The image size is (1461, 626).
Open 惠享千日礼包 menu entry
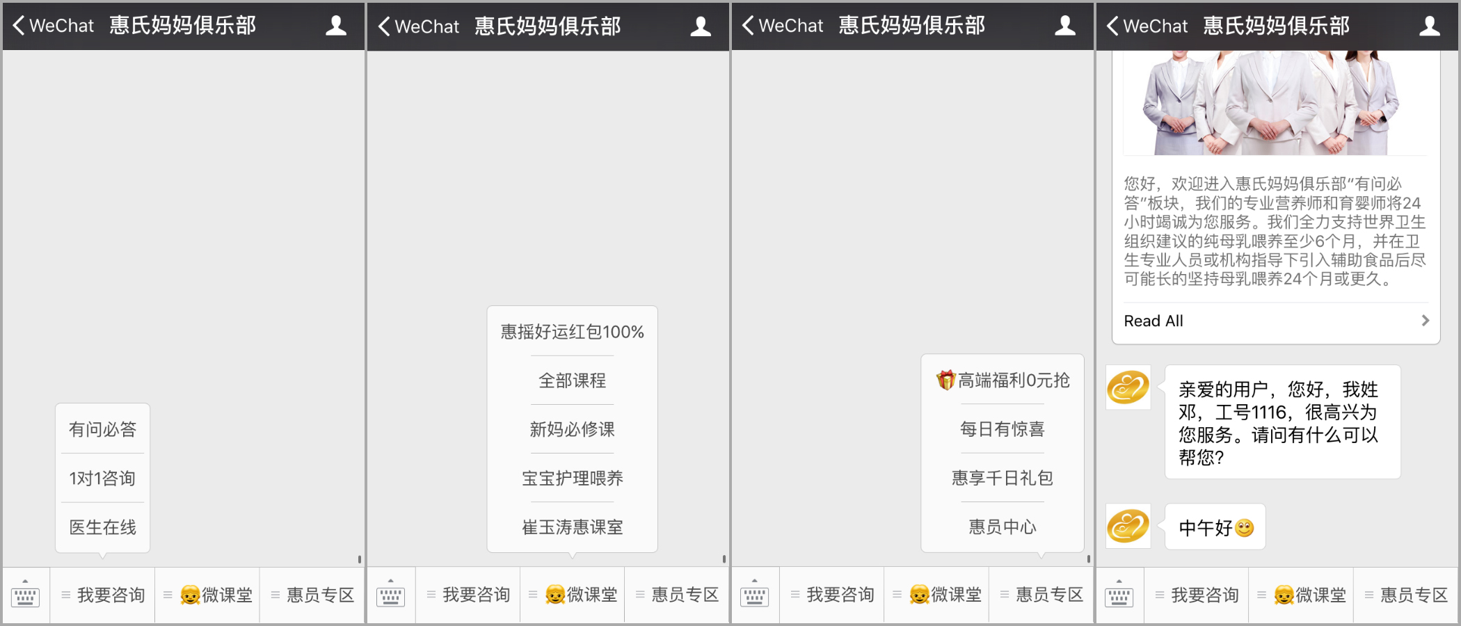pos(1003,478)
